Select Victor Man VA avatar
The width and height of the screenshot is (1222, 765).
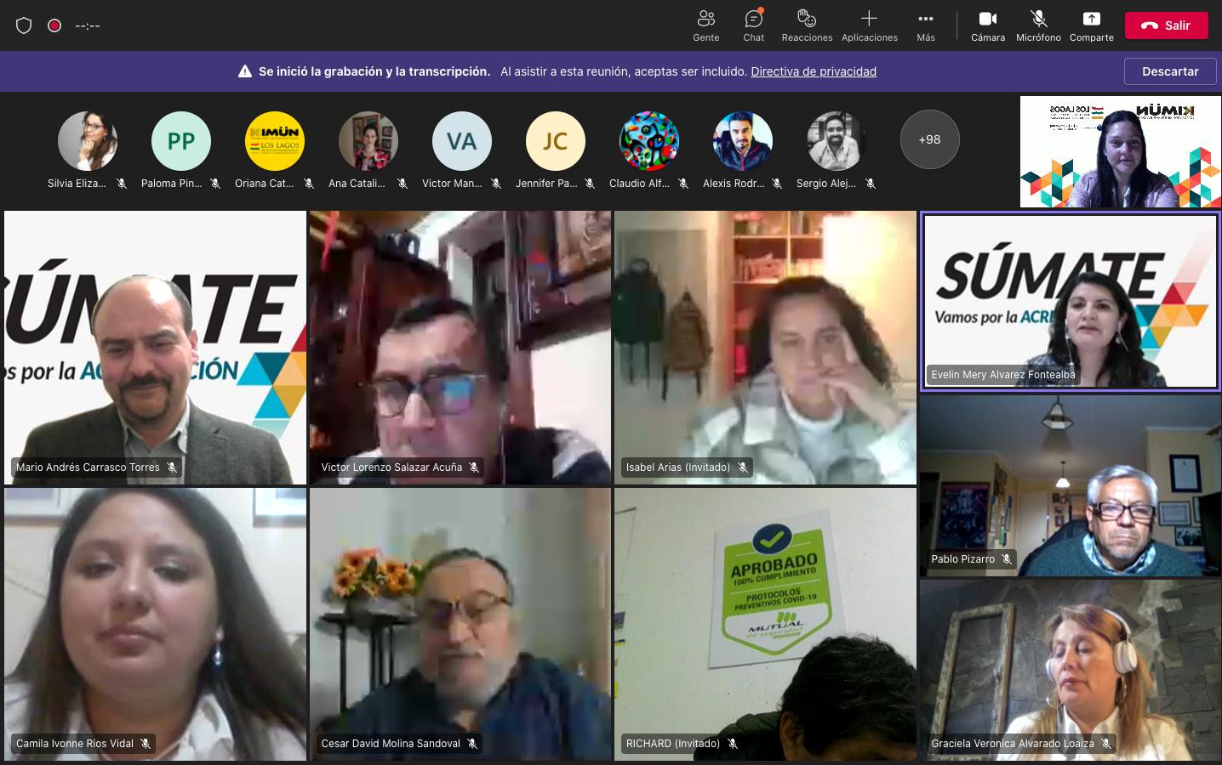pos(462,140)
